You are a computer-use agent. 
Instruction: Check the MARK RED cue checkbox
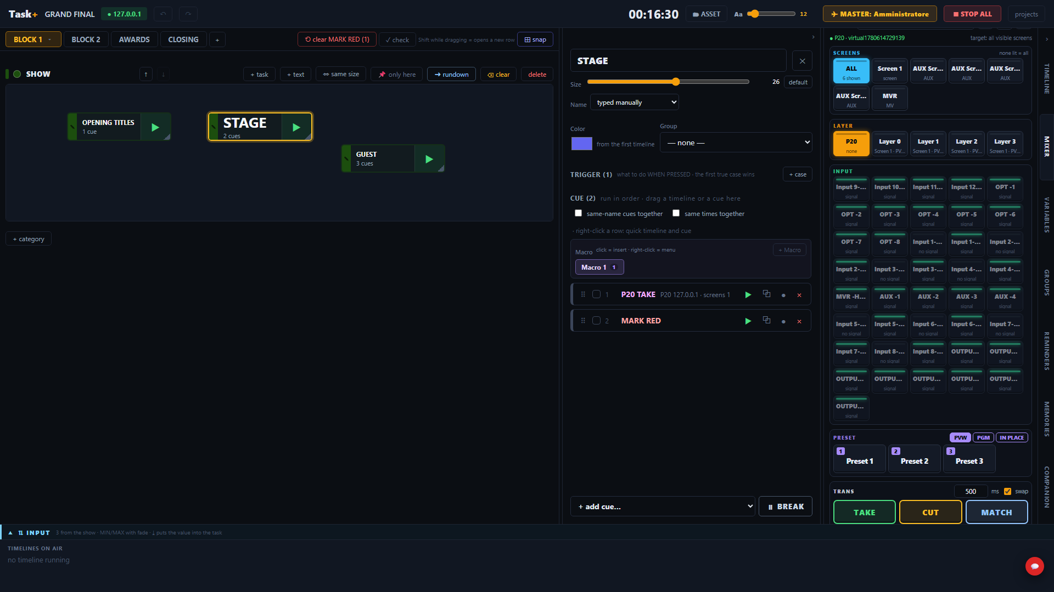pyautogui.click(x=596, y=321)
